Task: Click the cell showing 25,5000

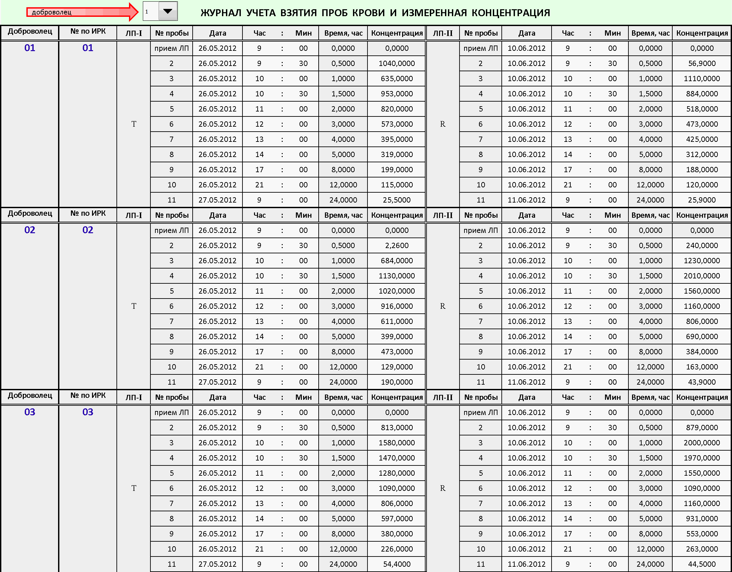Action: [397, 200]
